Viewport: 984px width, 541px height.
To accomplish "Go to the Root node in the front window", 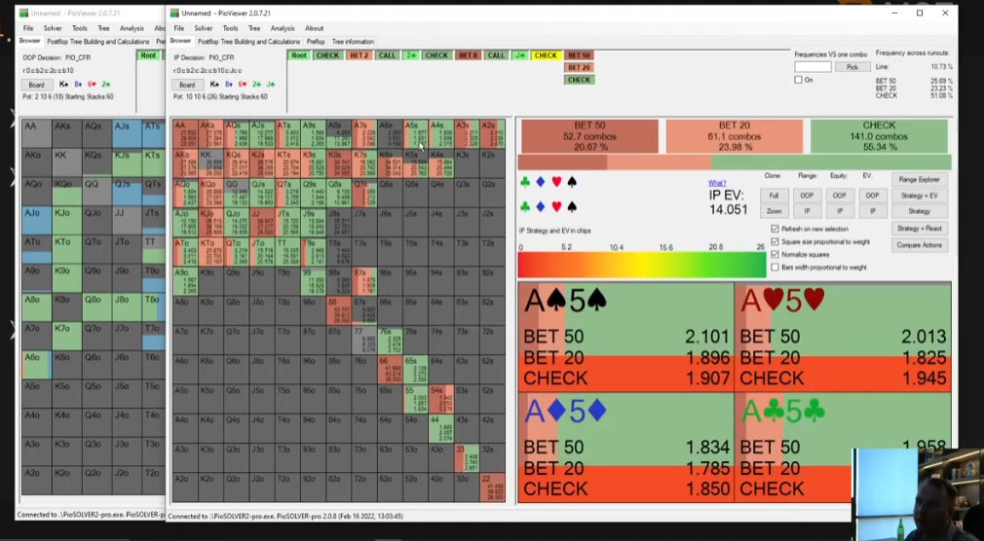I will [299, 55].
